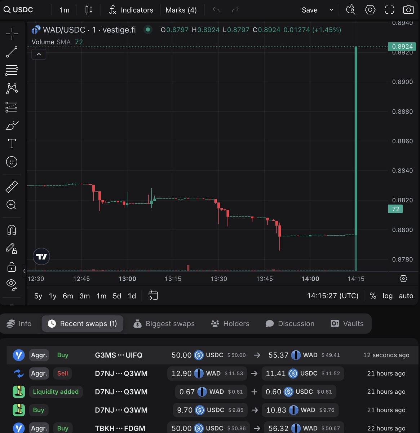Switch to the Recent swaps tab
420x433 pixels.
coord(82,324)
